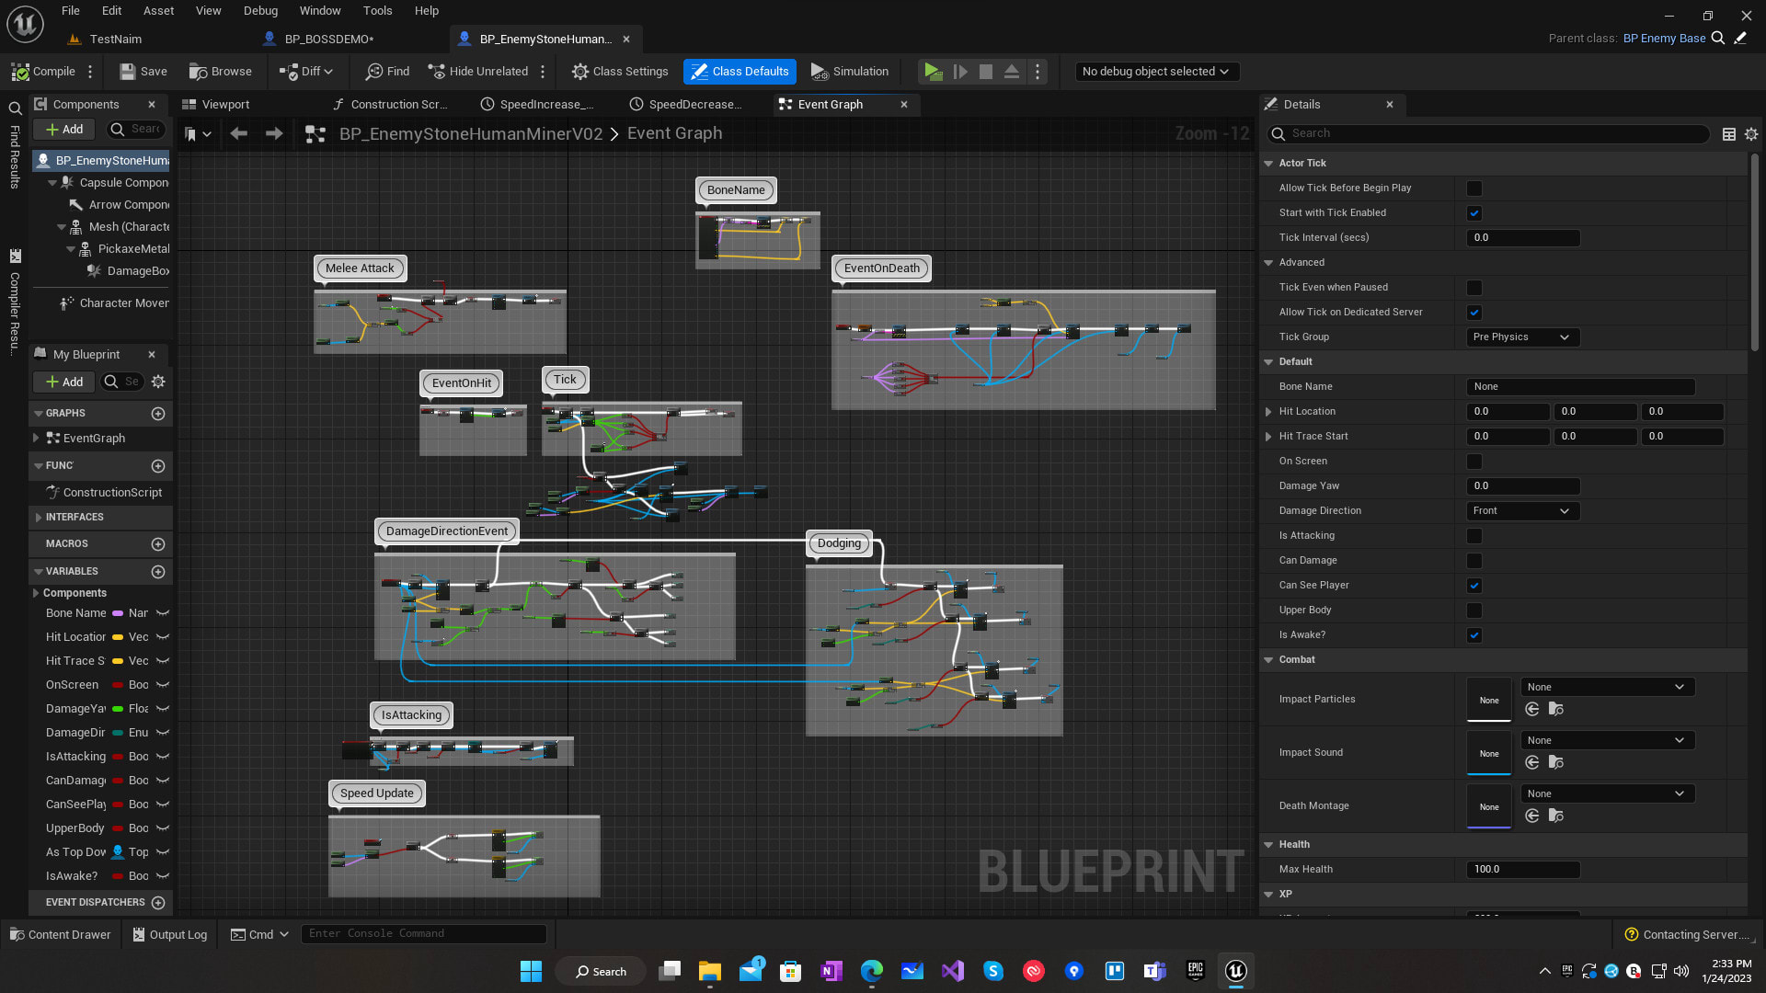The image size is (1766, 993).
Task: Open Find in blueprint search
Action: coord(385,71)
